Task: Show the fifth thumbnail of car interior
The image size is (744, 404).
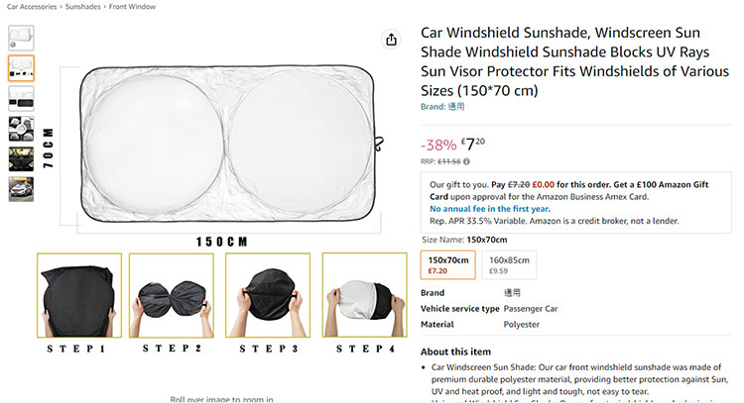Action: pyautogui.click(x=21, y=158)
